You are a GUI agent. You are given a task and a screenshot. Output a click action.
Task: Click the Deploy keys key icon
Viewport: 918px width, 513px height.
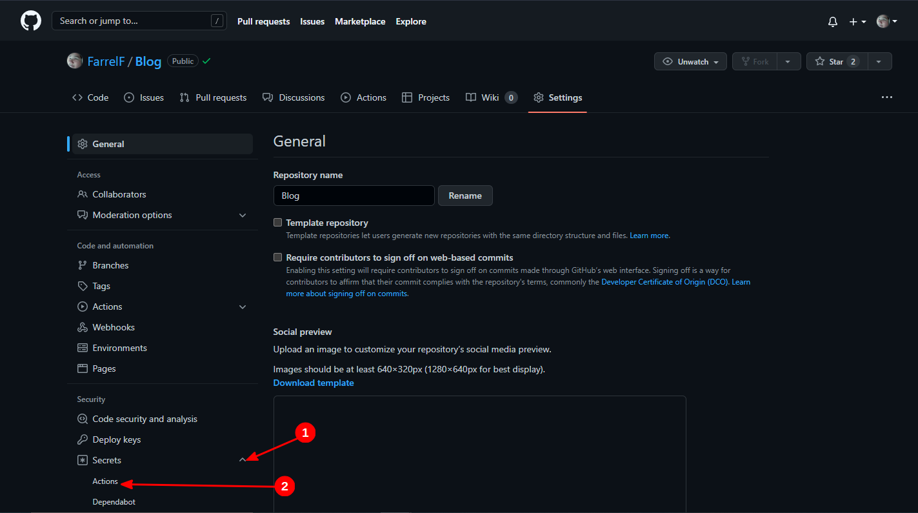[x=83, y=439]
